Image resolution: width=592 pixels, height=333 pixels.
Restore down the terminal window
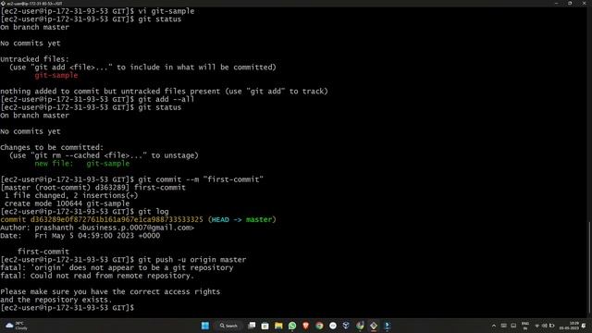(x=570, y=3)
